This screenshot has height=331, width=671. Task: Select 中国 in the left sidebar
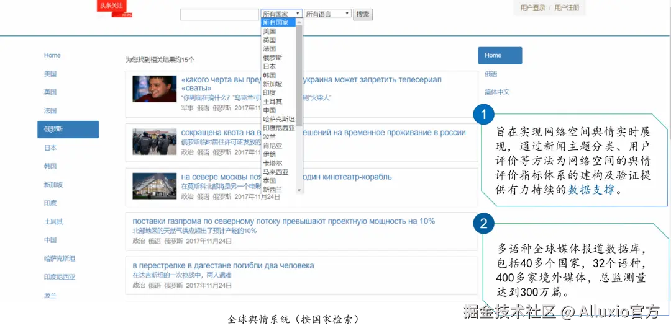click(x=50, y=240)
